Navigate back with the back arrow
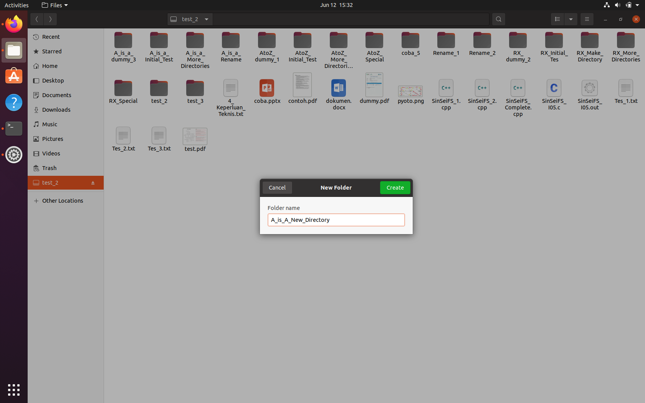 click(36, 19)
